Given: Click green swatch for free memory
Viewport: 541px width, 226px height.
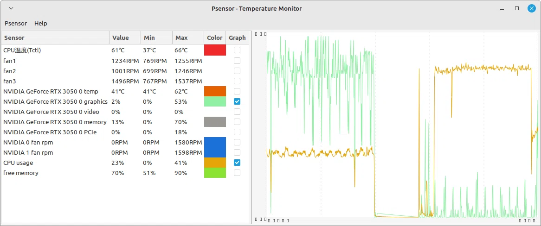Looking at the screenshot, I should pos(215,173).
